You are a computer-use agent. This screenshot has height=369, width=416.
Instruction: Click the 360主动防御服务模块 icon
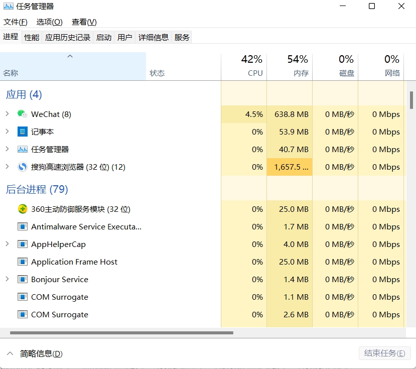[22, 209]
